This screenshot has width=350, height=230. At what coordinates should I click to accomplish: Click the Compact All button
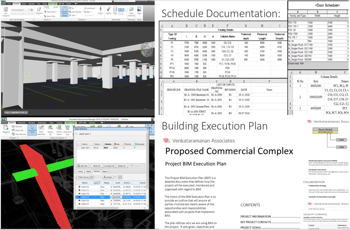109,166
